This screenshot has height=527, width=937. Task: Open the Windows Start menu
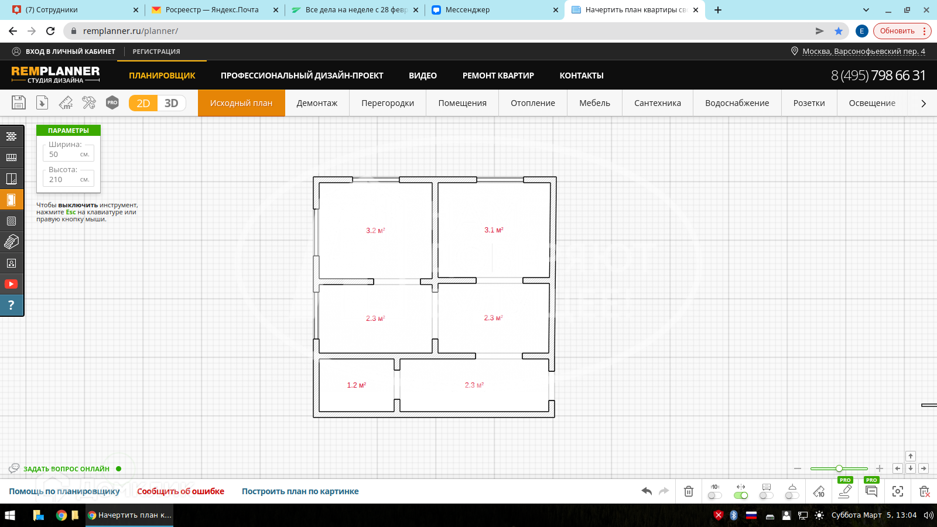[10, 515]
